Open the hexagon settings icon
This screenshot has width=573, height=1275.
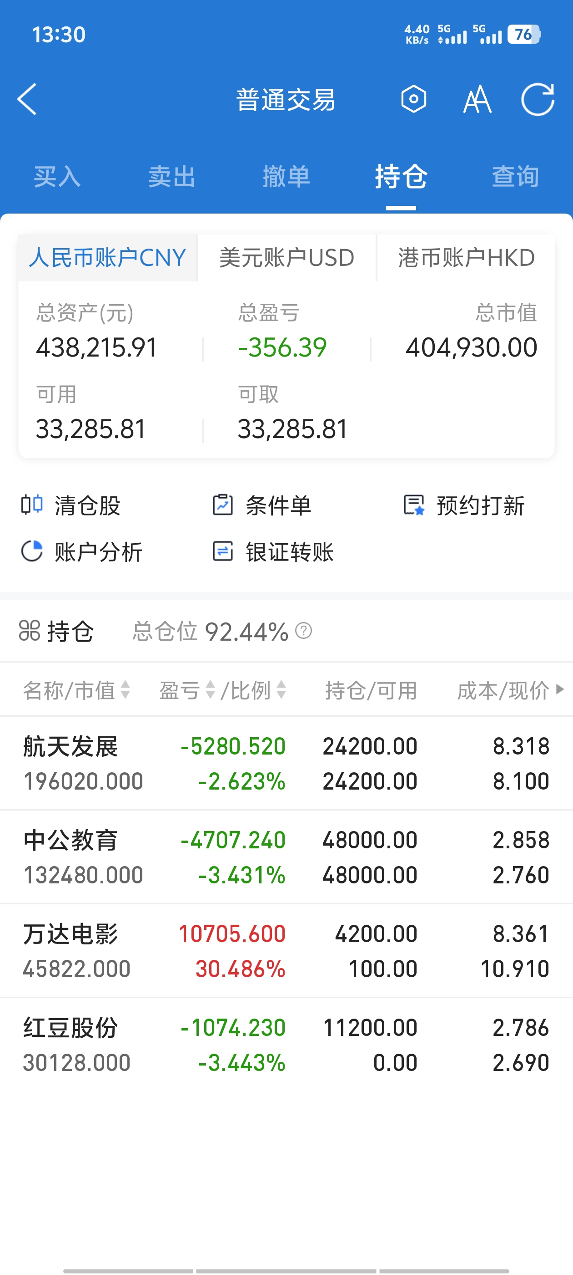[413, 99]
